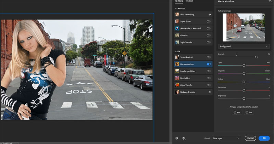The width and height of the screenshot is (274, 144).
Task: Click the Style Transfer filter thumbnail icon
Action: tap(177, 42)
